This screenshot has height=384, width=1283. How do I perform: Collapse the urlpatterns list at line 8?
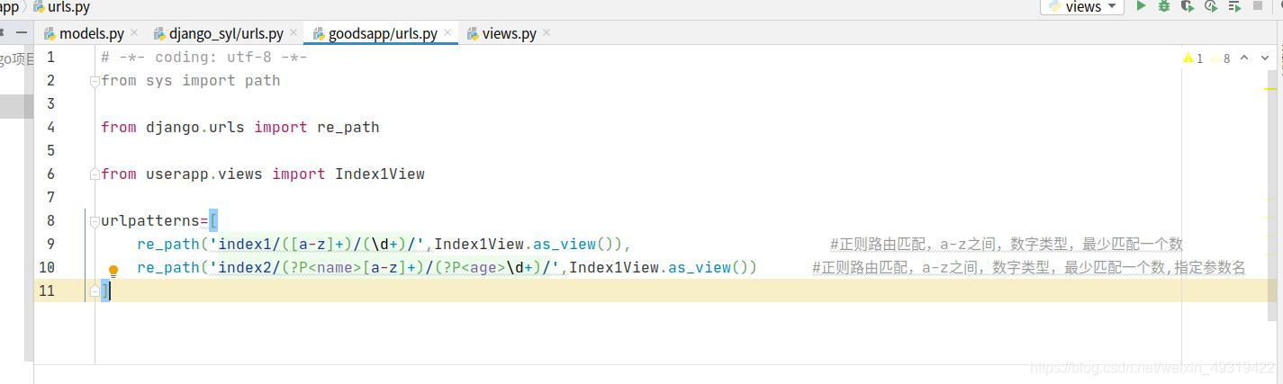[x=95, y=221]
